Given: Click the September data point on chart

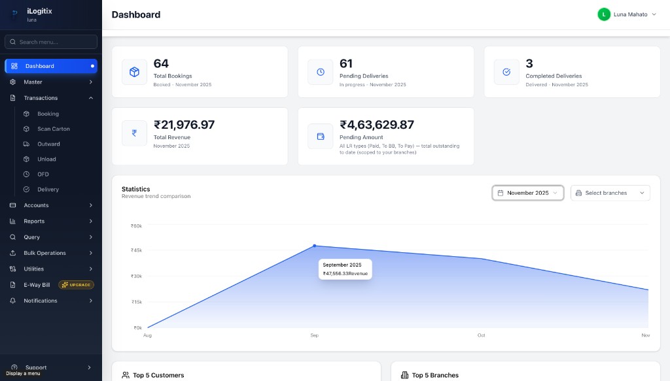Looking at the screenshot, I should pyautogui.click(x=315, y=246).
